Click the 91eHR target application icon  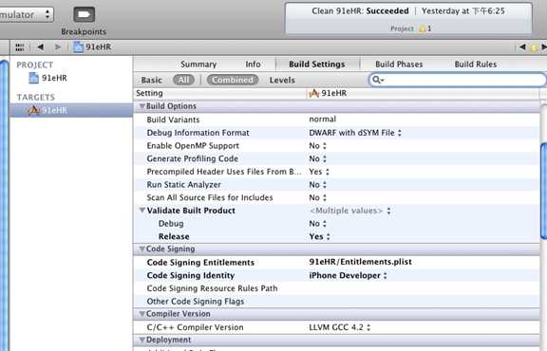tap(34, 110)
